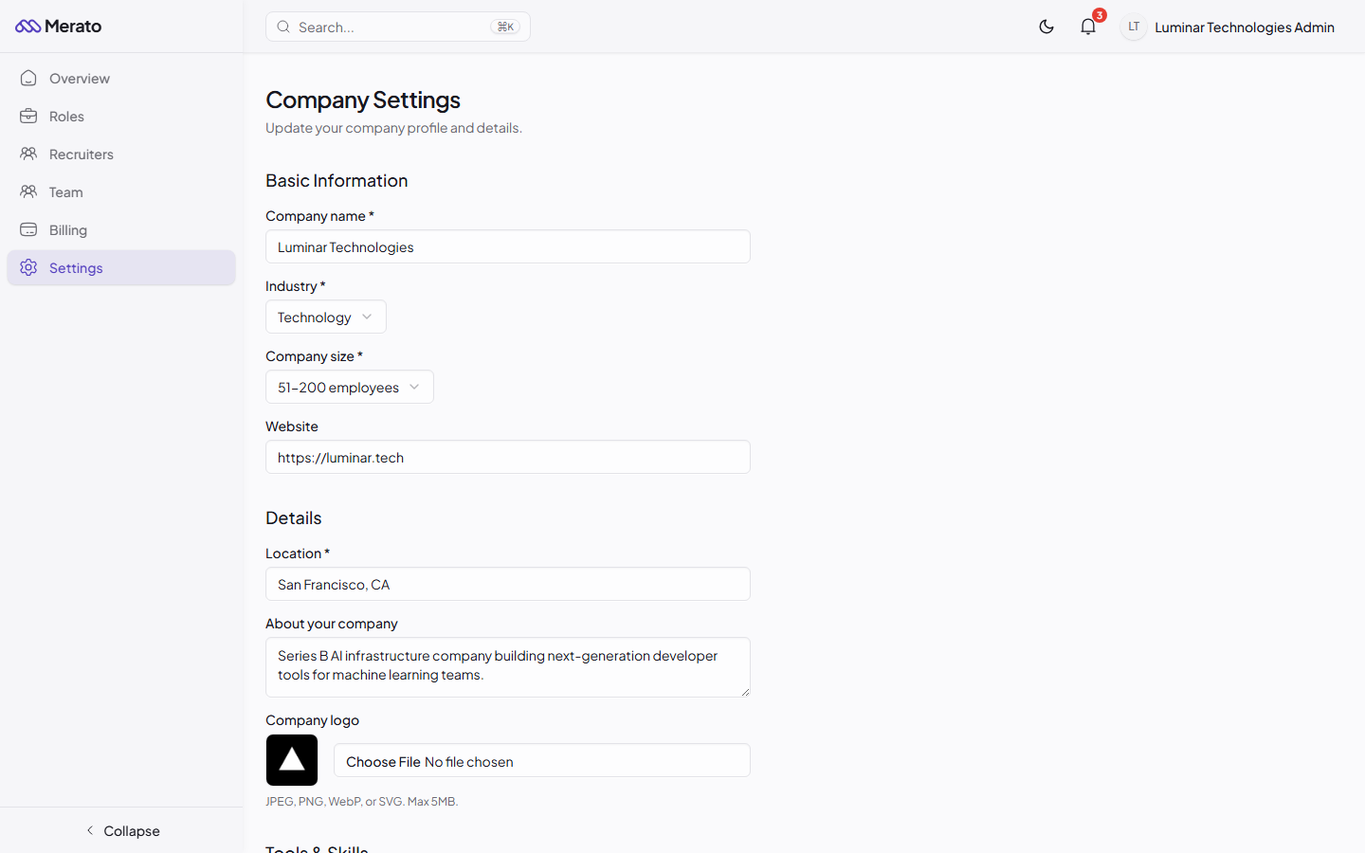Open Luminar Technologies Admin account menu

pyautogui.click(x=1244, y=27)
